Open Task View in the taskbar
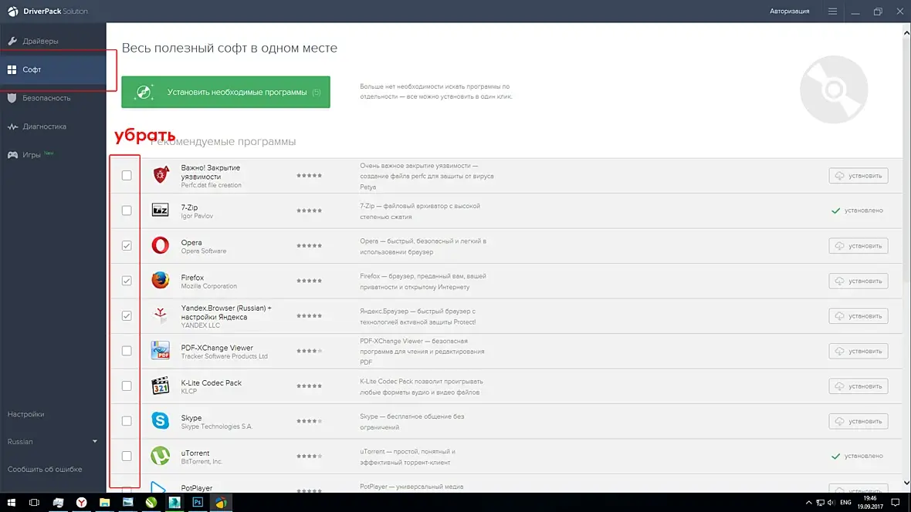This screenshot has height=512, width=911. coord(34,502)
